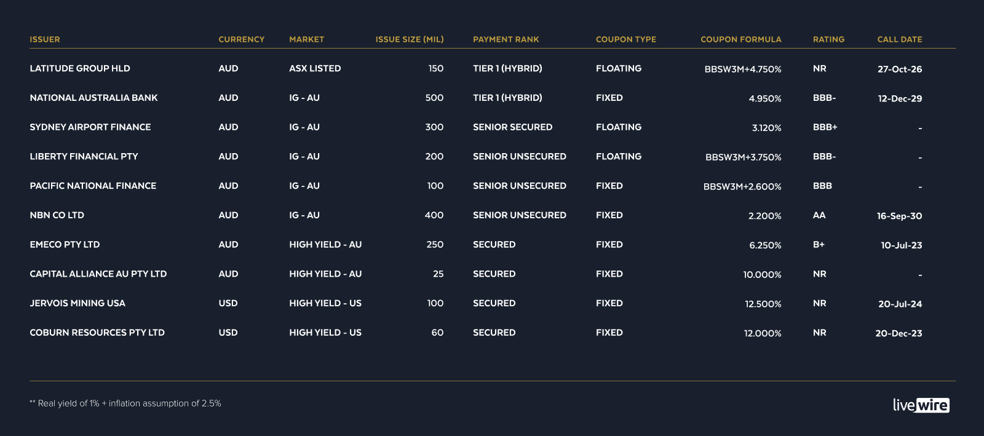This screenshot has width=984, height=436.
Task: Click the PAYMENT RANK column header
Action: (506, 39)
